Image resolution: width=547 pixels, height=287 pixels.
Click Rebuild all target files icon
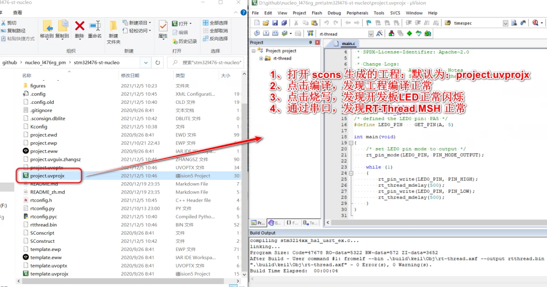tap(275, 34)
